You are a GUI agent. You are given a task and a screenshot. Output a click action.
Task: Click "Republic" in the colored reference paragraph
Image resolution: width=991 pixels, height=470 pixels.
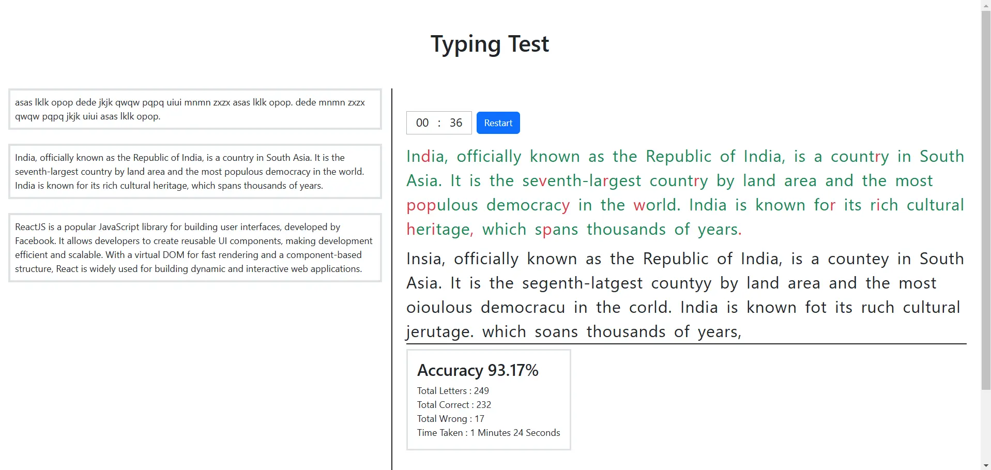678,157
